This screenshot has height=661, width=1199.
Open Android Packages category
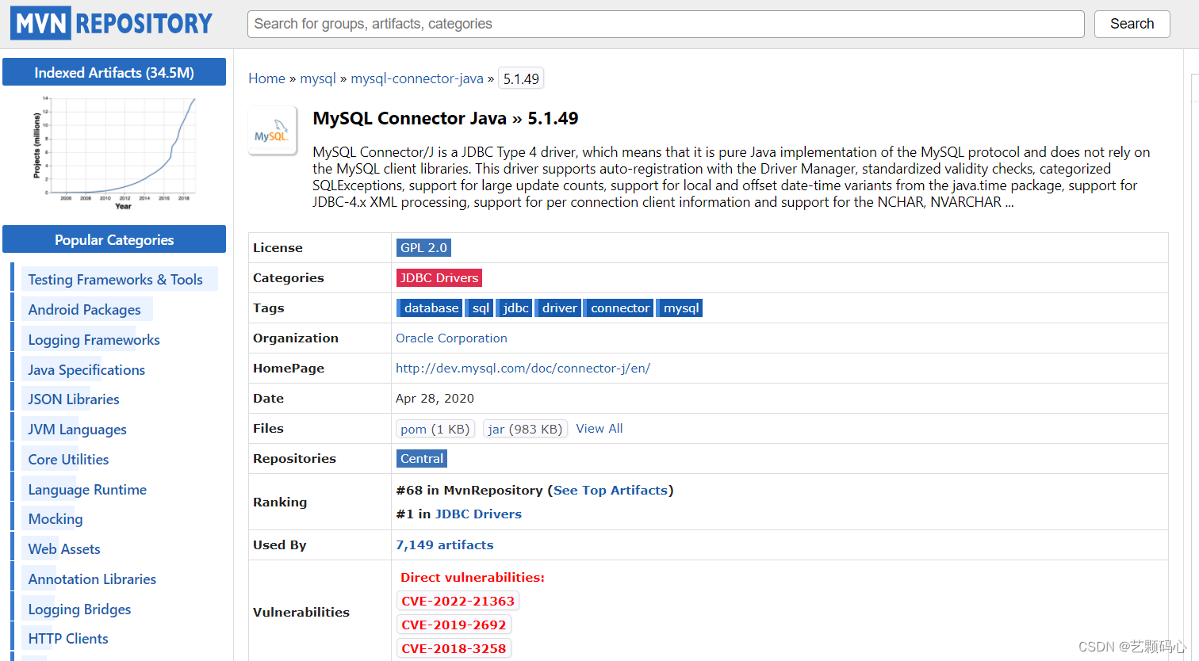(84, 309)
